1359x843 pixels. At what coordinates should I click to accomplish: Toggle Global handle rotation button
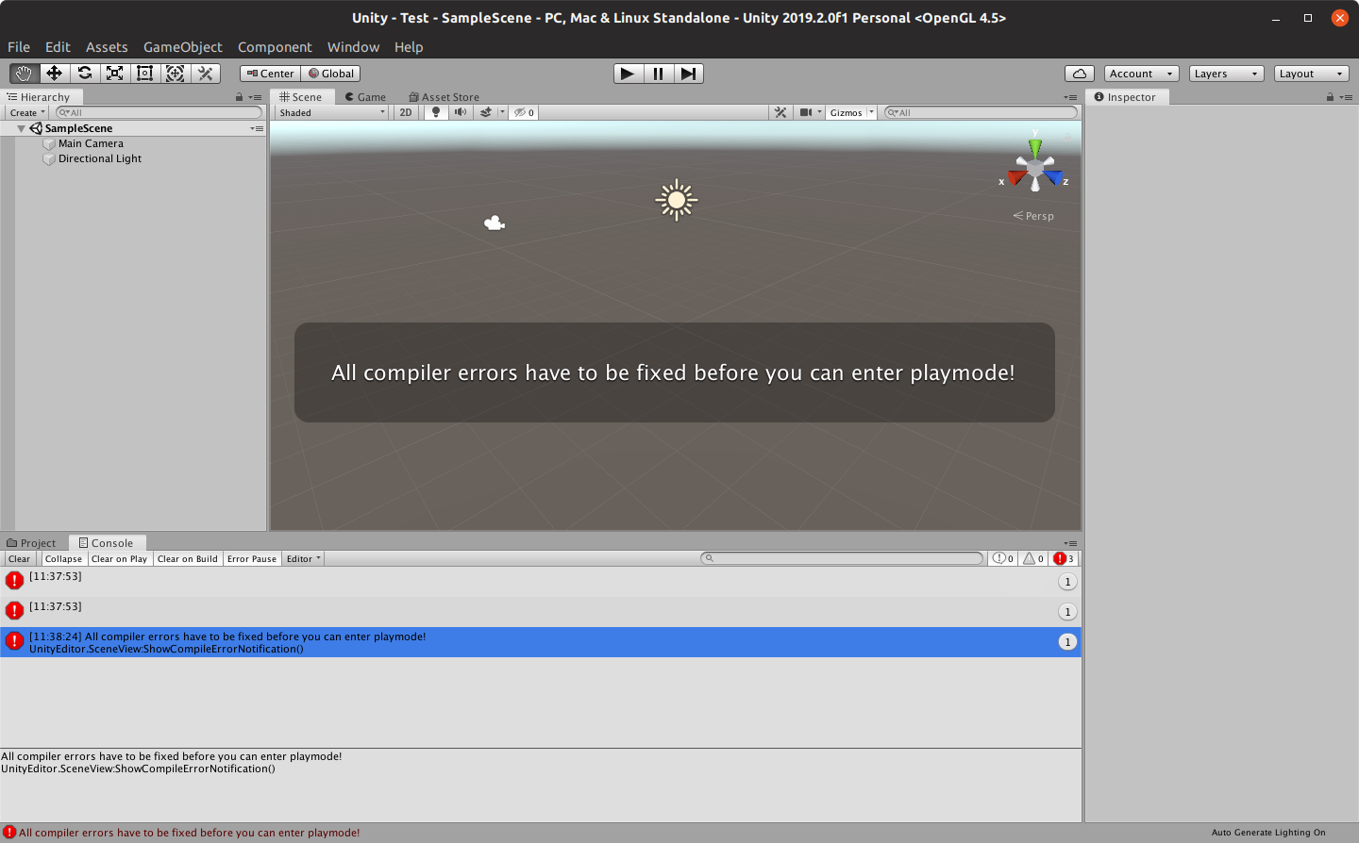pos(331,74)
